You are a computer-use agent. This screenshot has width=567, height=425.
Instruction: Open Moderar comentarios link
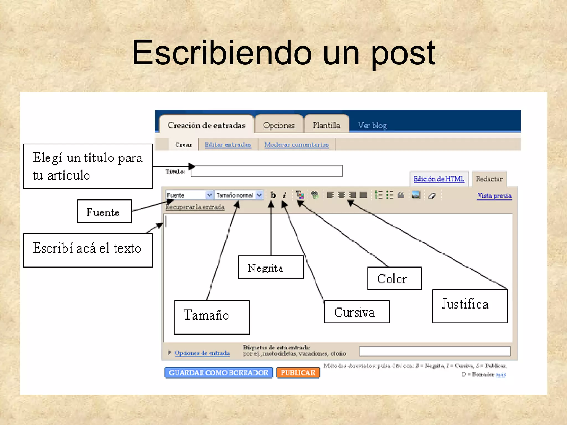[297, 145]
